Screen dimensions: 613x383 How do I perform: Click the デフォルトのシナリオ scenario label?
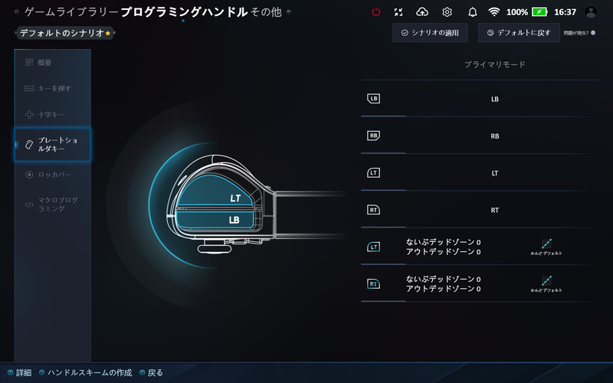click(x=62, y=33)
